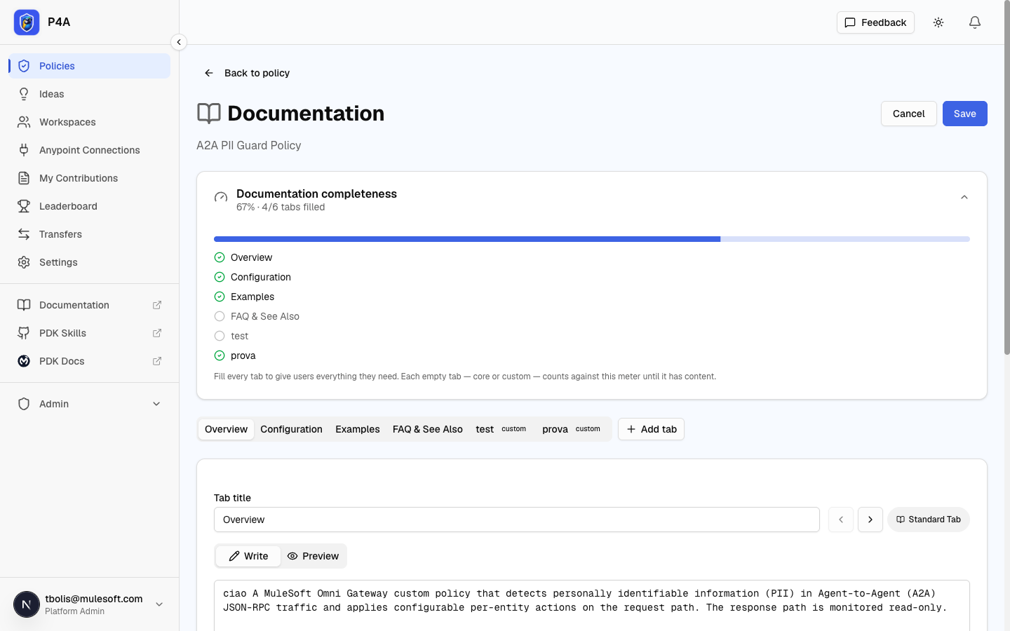Click the Tab title input field
This screenshot has height=631, width=1010.
click(x=517, y=520)
